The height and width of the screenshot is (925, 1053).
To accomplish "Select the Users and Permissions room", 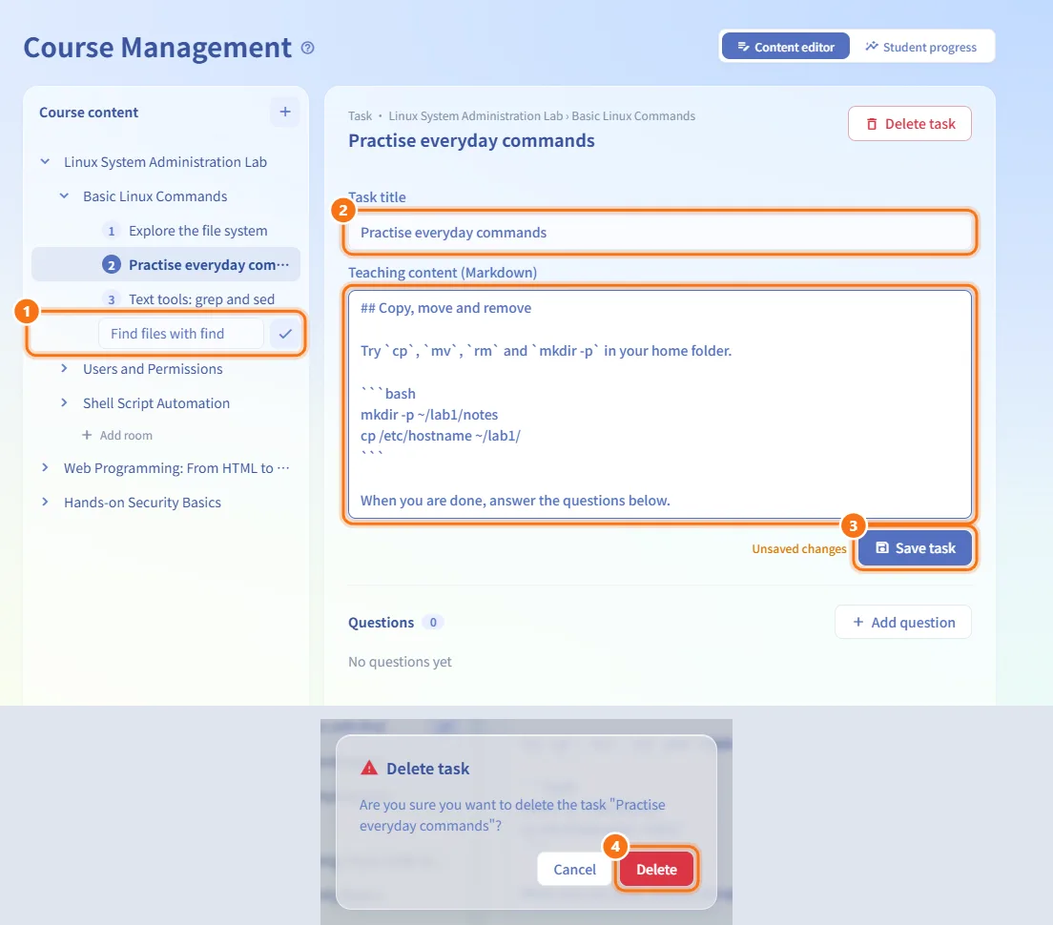I will coord(153,368).
